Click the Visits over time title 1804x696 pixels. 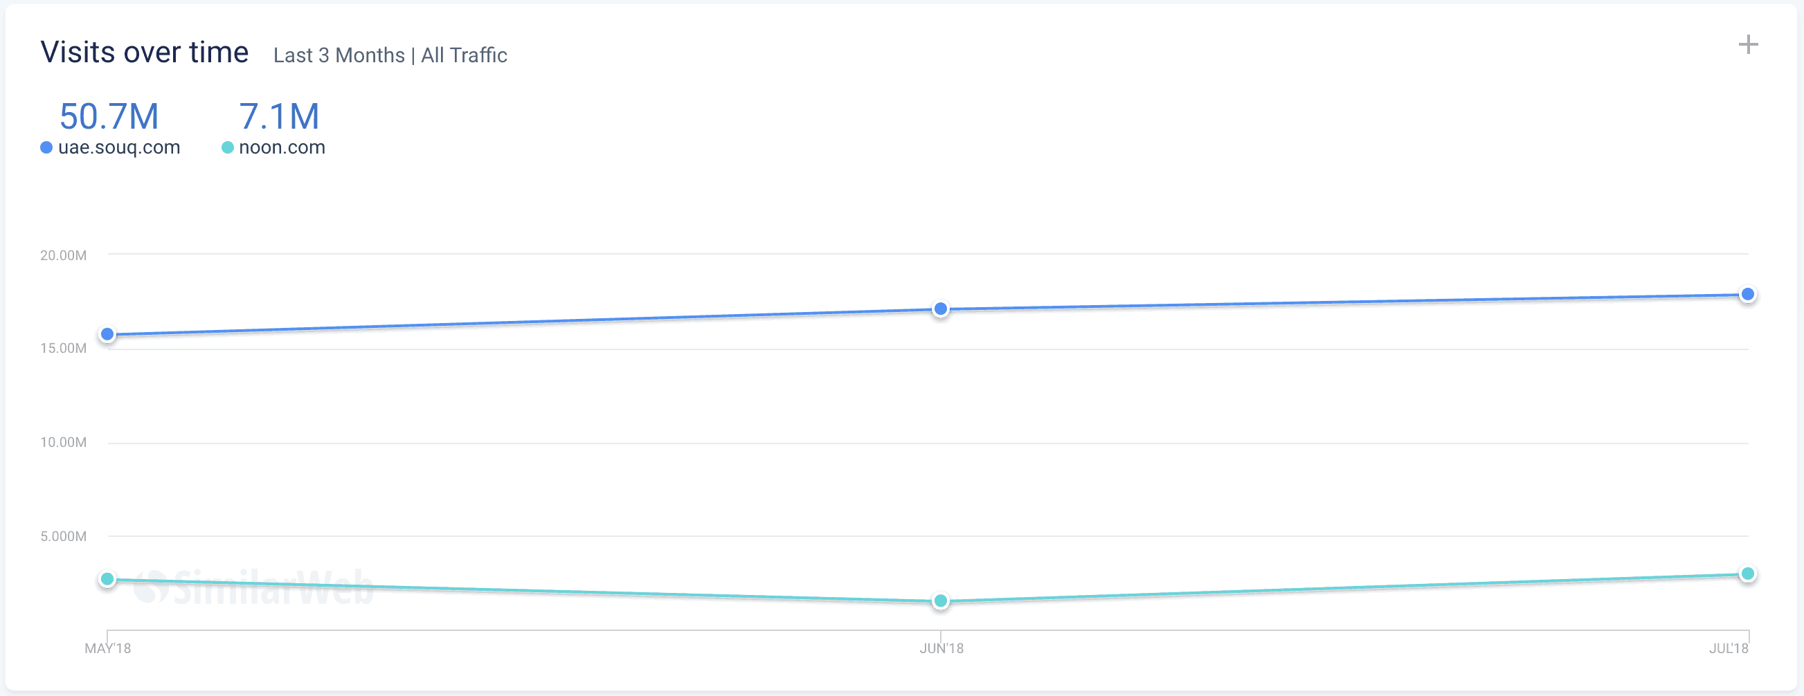(144, 53)
